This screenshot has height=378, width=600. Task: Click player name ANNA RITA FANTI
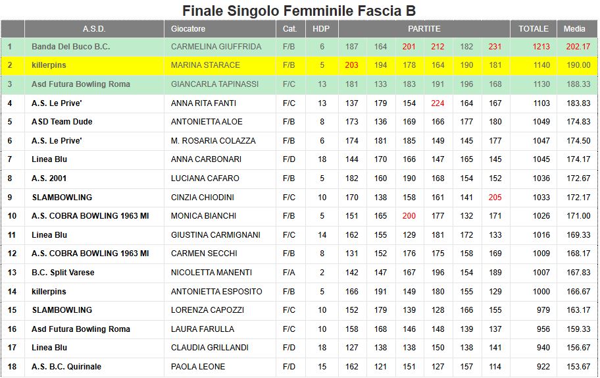tap(203, 103)
